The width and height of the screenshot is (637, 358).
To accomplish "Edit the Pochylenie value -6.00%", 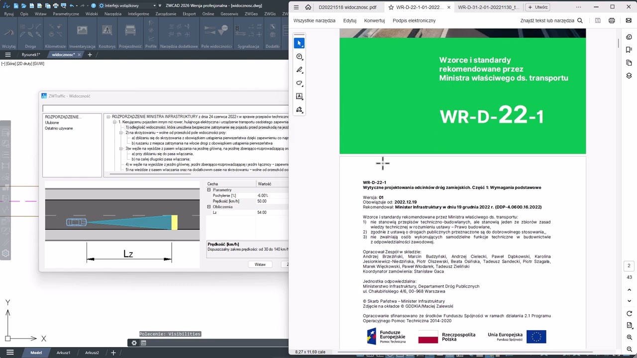I will point(272,195).
